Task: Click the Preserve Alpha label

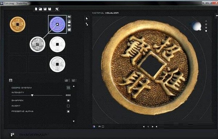Action: pyautogui.click(x=22, y=111)
